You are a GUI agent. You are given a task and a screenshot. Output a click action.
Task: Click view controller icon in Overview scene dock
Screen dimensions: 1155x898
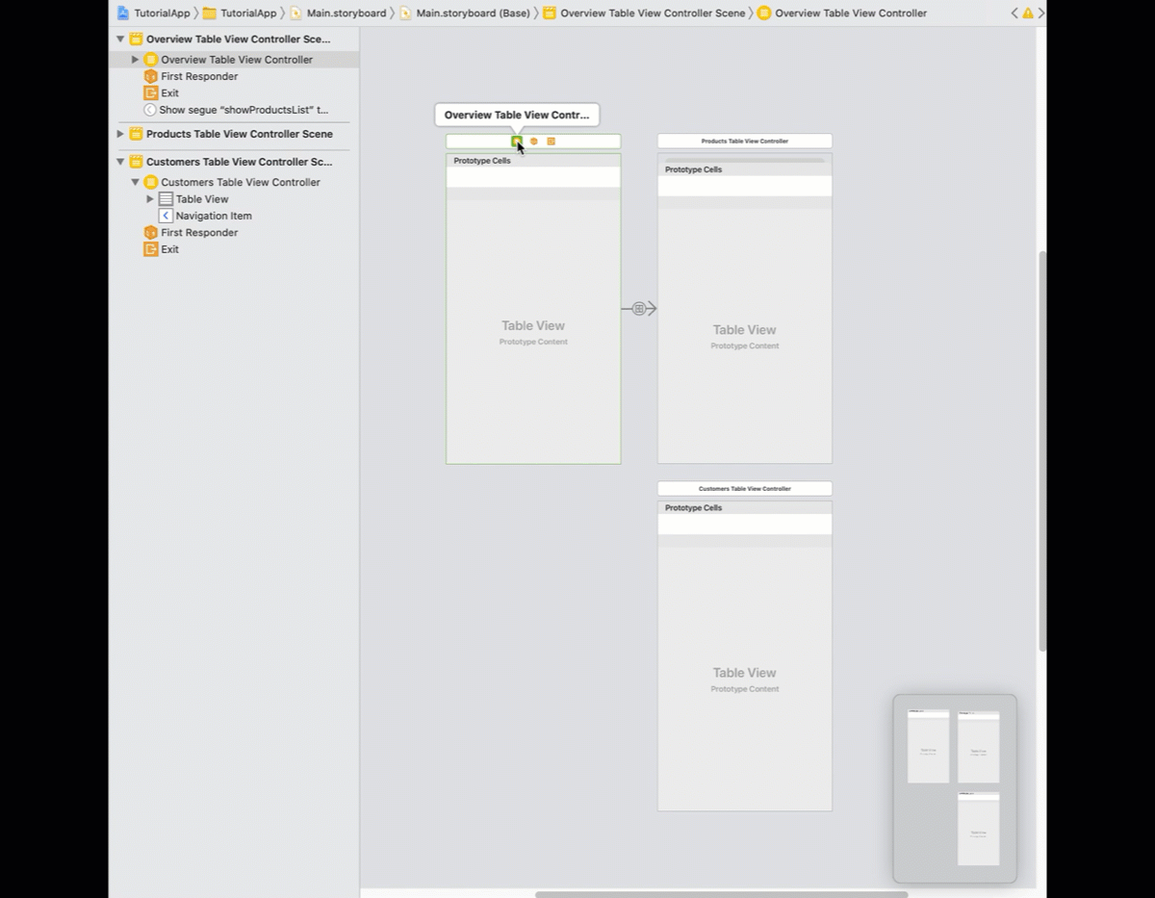click(517, 141)
